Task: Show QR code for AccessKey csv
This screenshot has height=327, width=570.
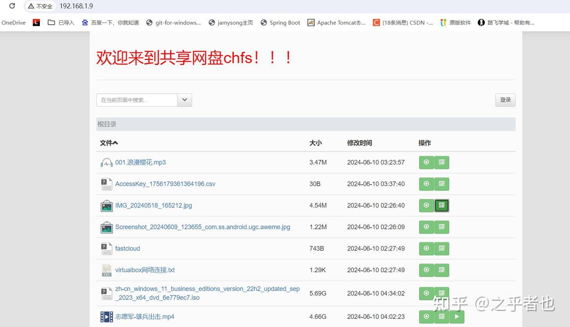Action: [442, 184]
